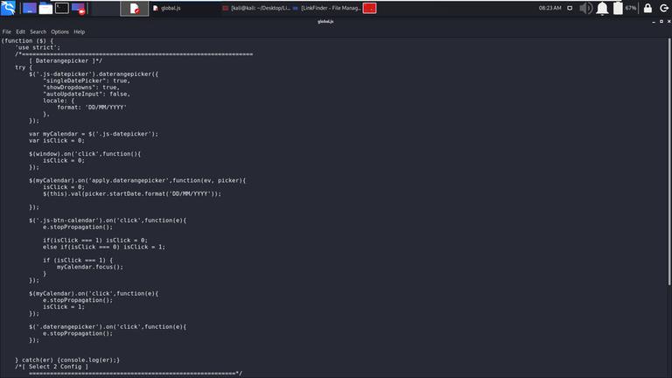Click the '.daterangepicker' click handler line
The image size is (672, 378).
(108, 326)
